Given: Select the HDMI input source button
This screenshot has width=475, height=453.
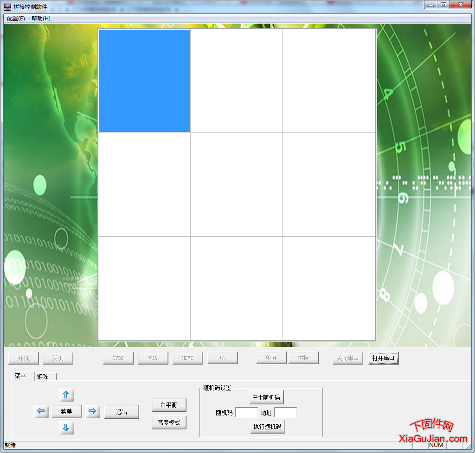Looking at the screenshot, I should [188, 359].
